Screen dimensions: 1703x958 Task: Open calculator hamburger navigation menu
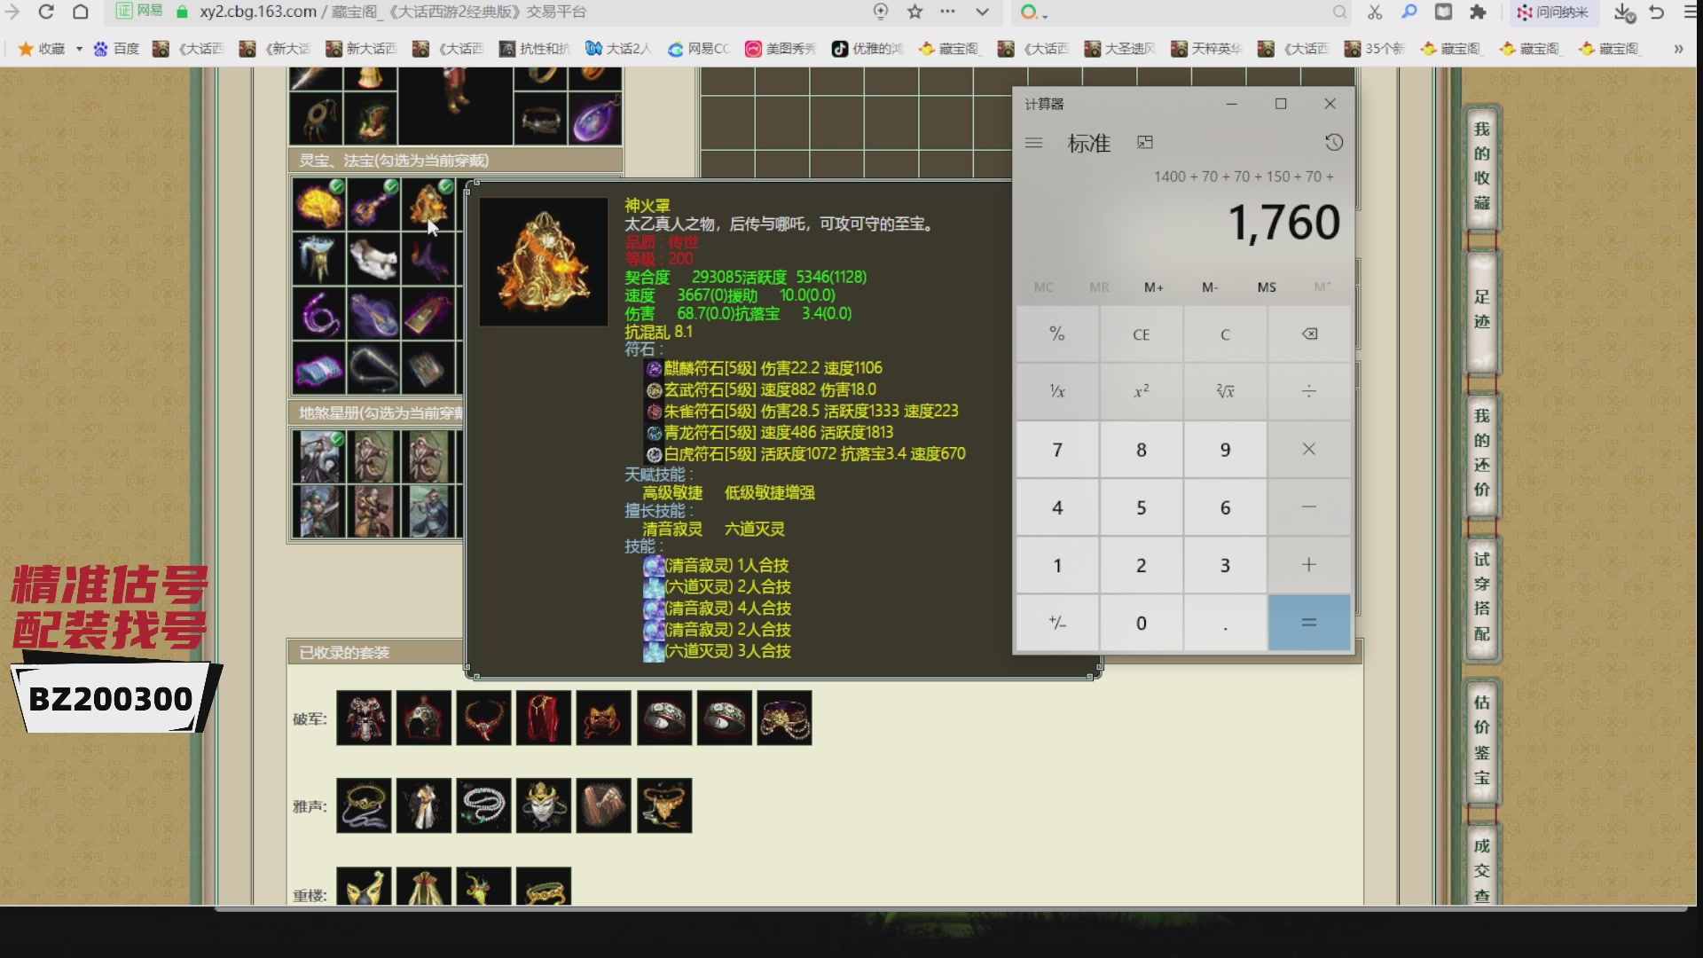coord(1033,143)
